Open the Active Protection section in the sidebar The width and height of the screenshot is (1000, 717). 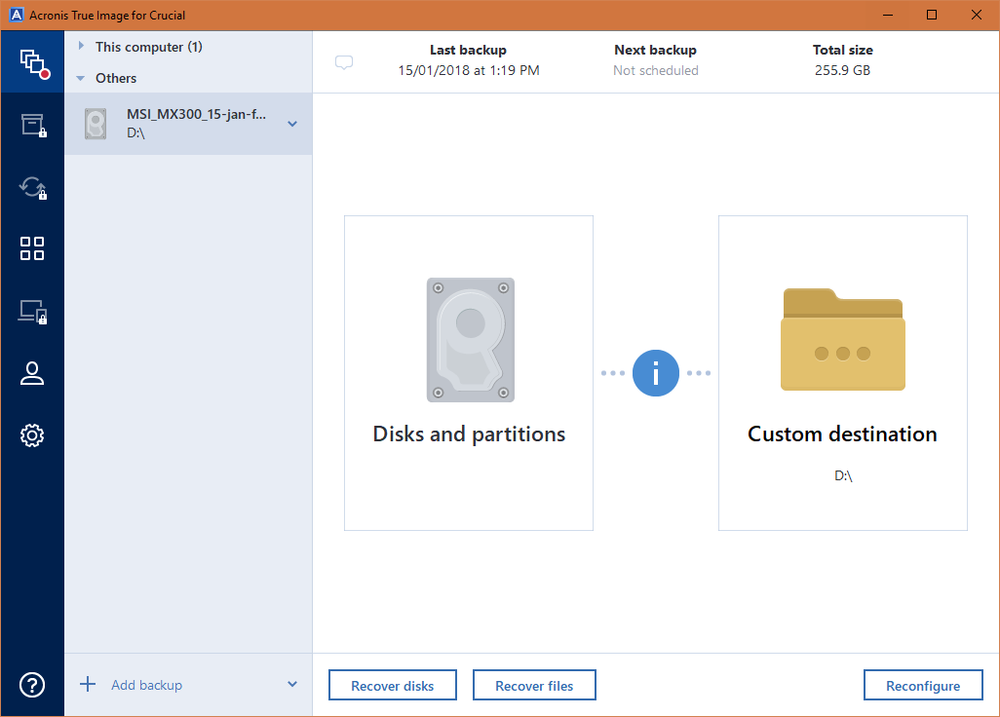pyautogui.click(x=32, y=312)
